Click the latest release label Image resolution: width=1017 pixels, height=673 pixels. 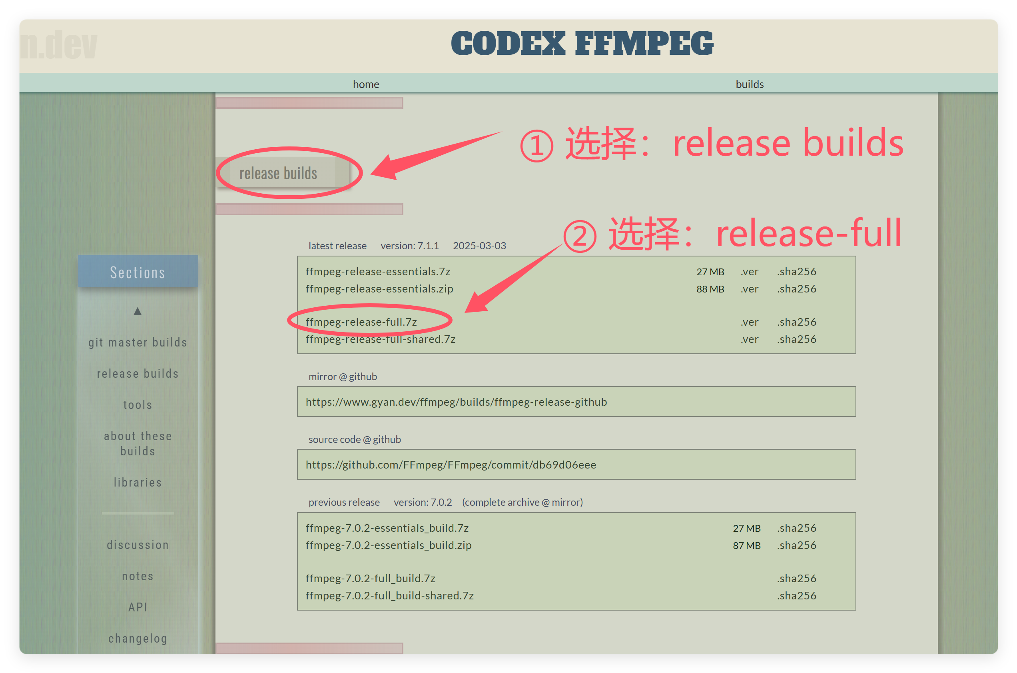337,246
